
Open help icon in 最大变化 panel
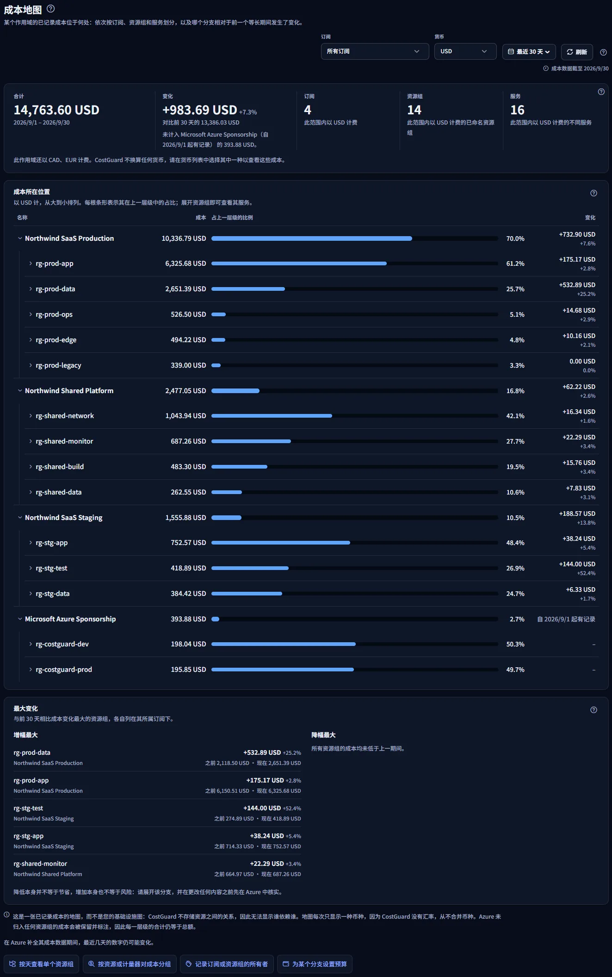593,710
